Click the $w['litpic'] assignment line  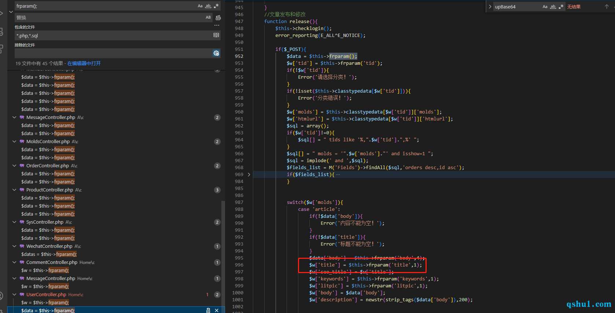tap(368, 286)
